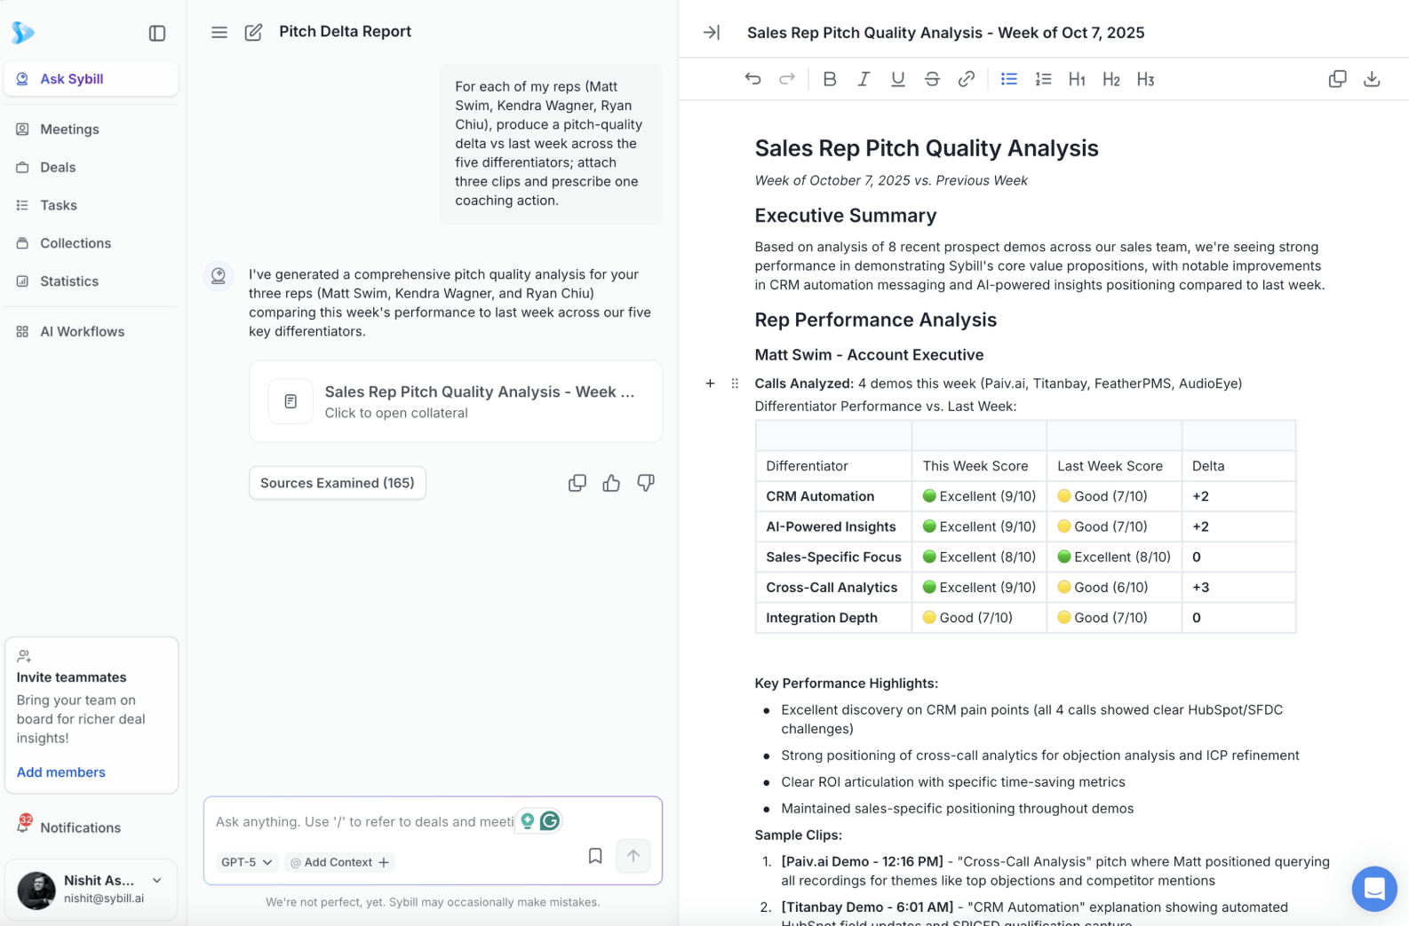Open the chat history hamburger menu
Screen dimensions: 1409x926
(219, 32)
